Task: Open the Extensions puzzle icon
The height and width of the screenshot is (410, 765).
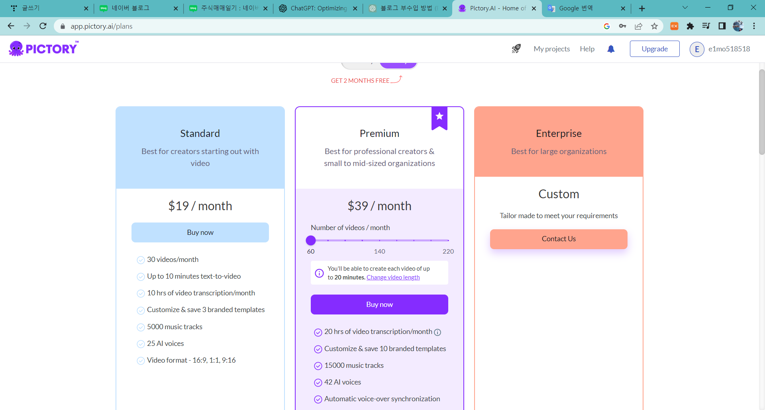Action: [690, 26]
